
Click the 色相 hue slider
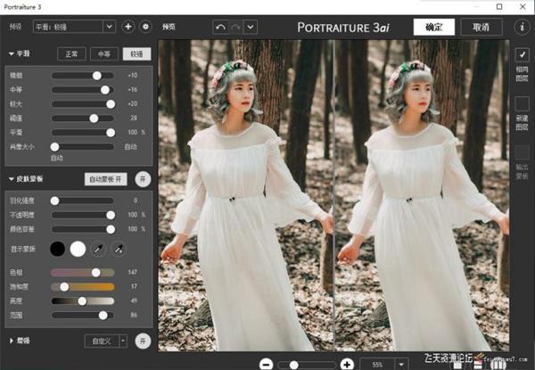(82, 272)
